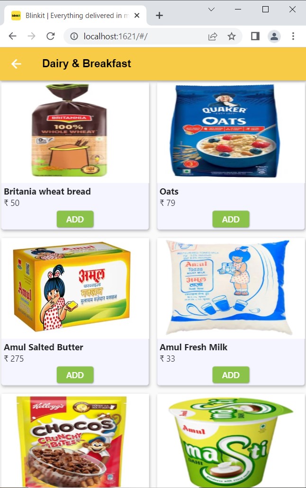This screenshot has height=488, width=306.
Task: Reload the page with the refresh icon
Action: point(51,36)
